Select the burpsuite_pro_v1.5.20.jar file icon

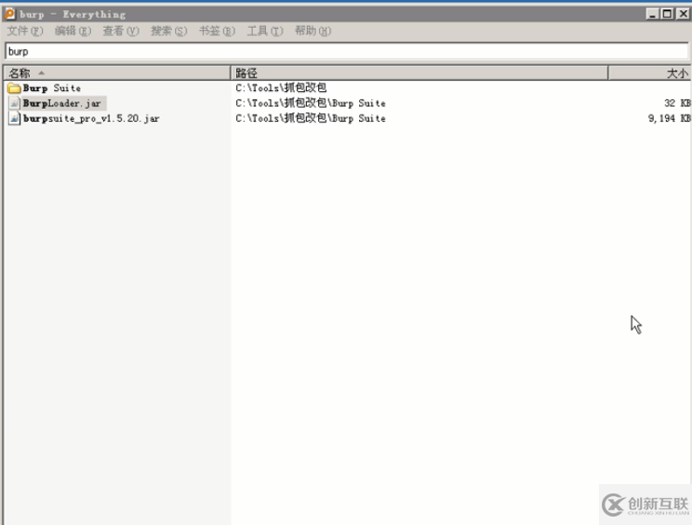14,118
